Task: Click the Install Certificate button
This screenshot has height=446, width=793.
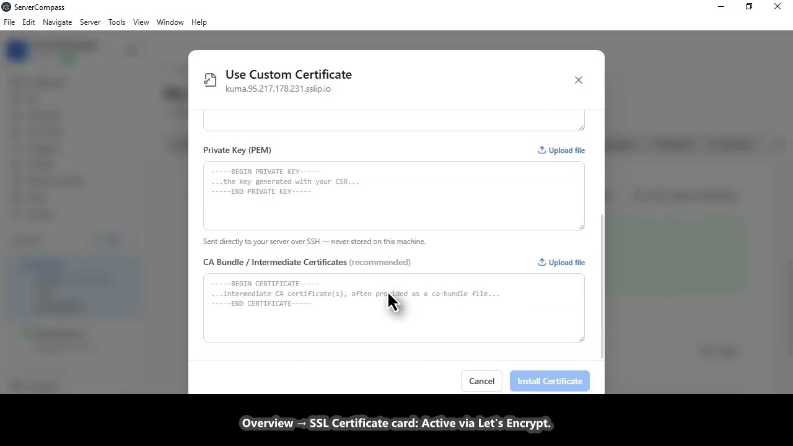Action: 550,381
